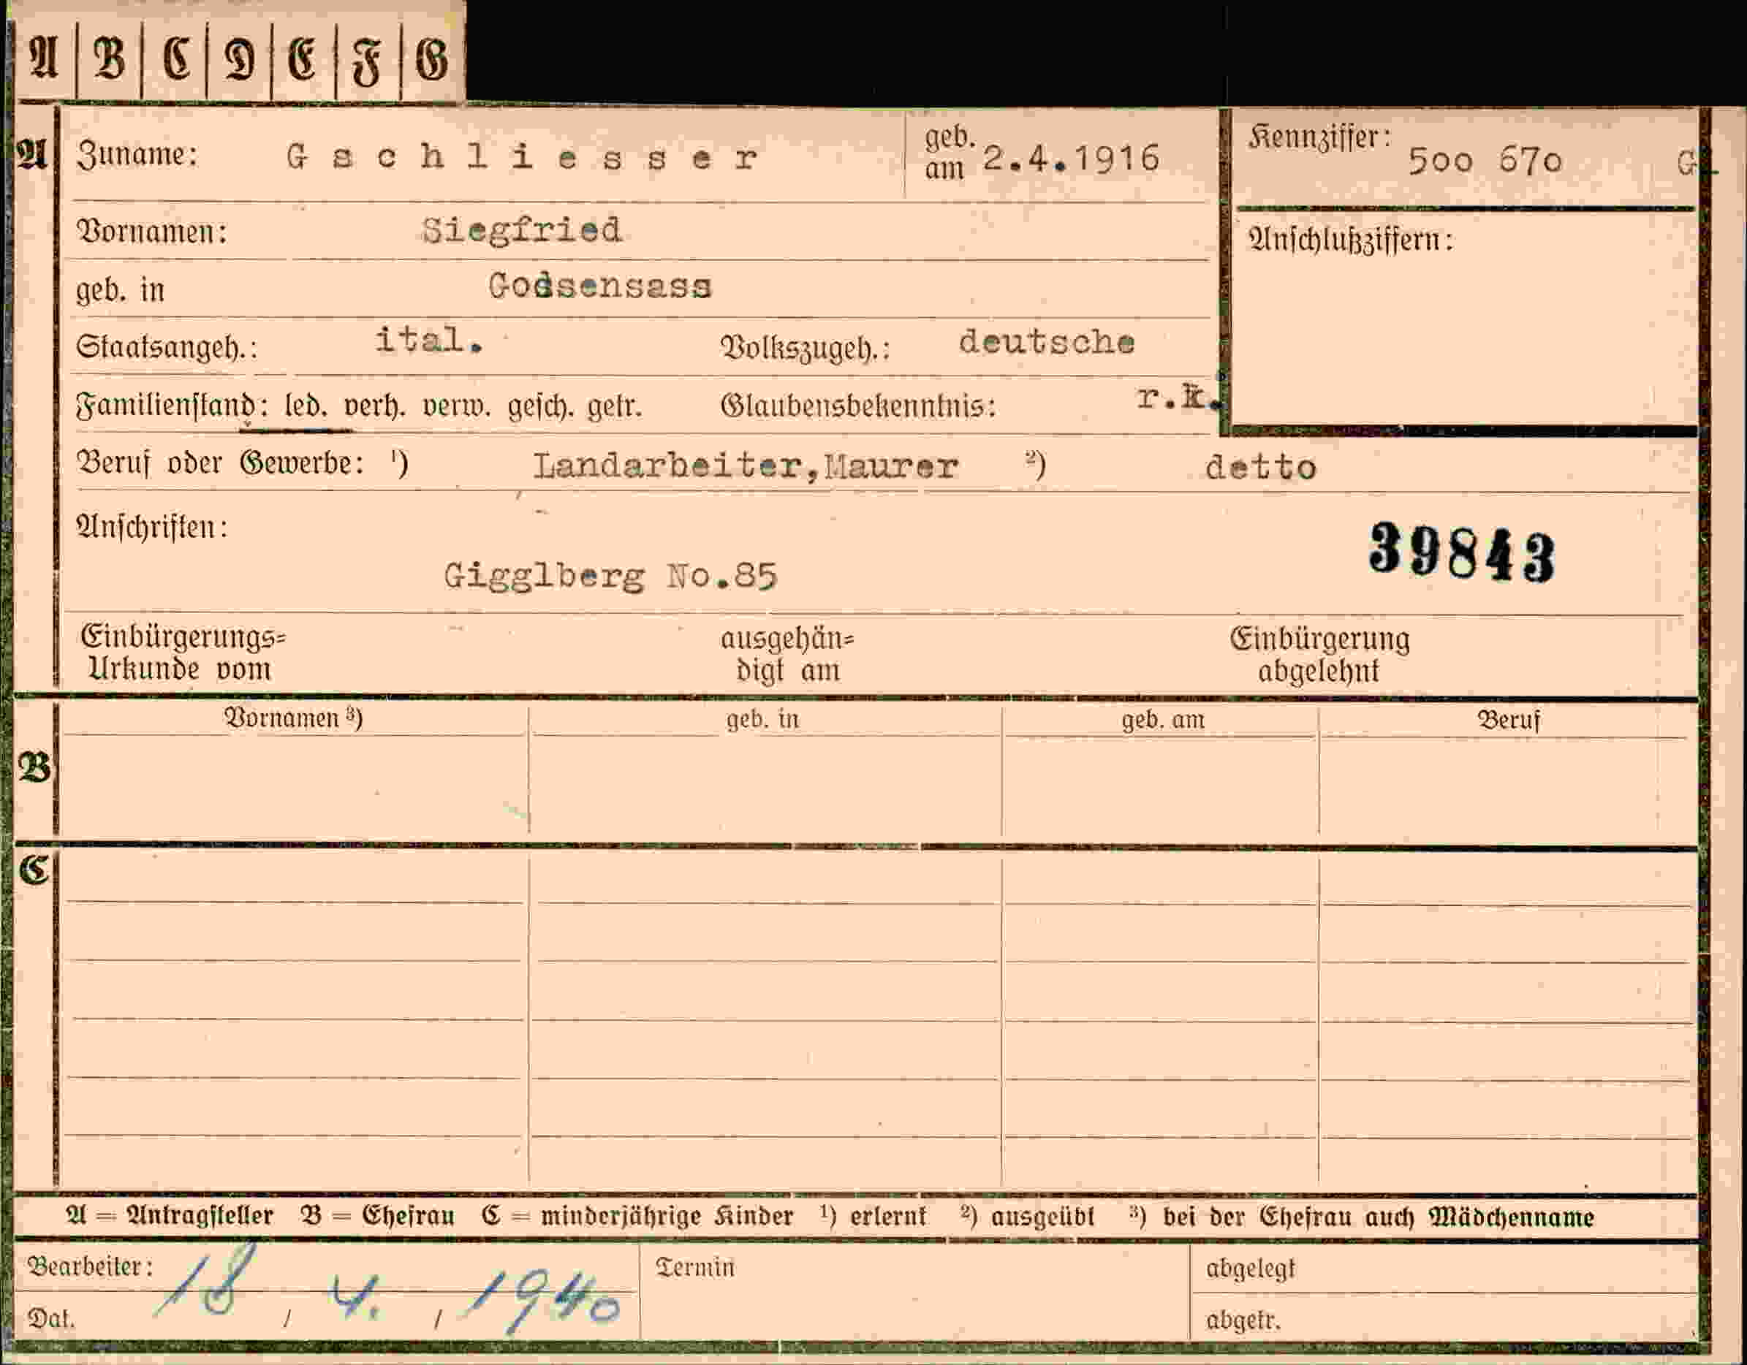Click the ethnicity value 'deutsche'
Screen dimensions: 1747x1365
pos(1046,342)
